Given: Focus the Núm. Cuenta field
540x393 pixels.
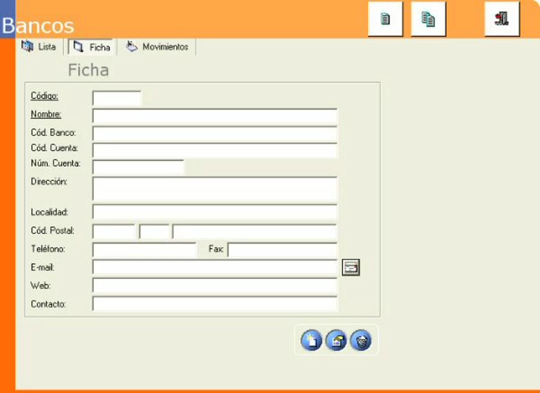Looking at the screenshot, I should [139, 167].
